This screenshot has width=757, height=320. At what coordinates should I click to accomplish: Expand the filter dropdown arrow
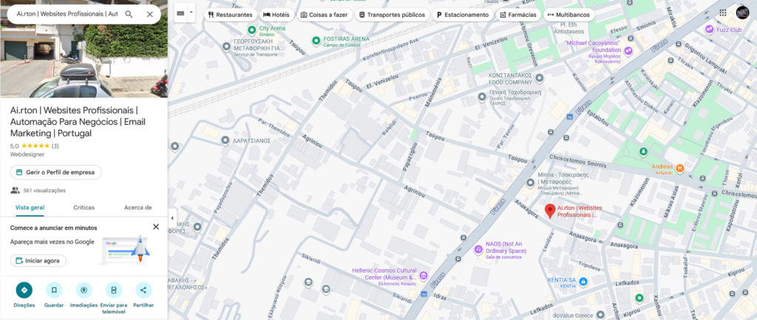tap(191, 13)
